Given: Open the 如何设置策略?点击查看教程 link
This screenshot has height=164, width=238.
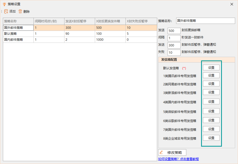Looking at the screenshot, I should 178,159.
